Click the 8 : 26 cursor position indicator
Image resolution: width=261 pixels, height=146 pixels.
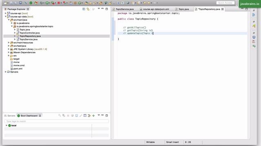[x=188, y=142]
